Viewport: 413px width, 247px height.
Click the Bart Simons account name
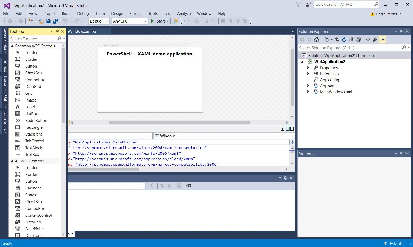point(386,14)
